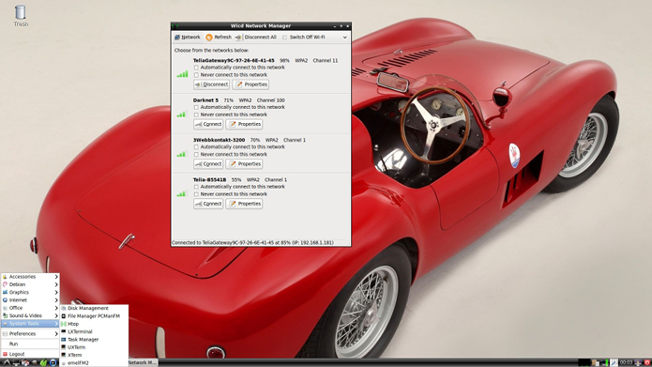Expand the Sound & Video submenu
Viewport: 652px width, 367px height.
click(x=30, y=315)
